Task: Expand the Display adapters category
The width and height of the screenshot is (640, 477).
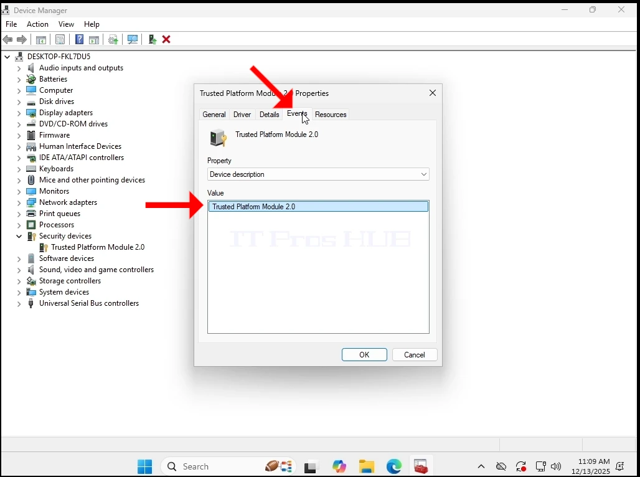Action: [x=19, y=113]
